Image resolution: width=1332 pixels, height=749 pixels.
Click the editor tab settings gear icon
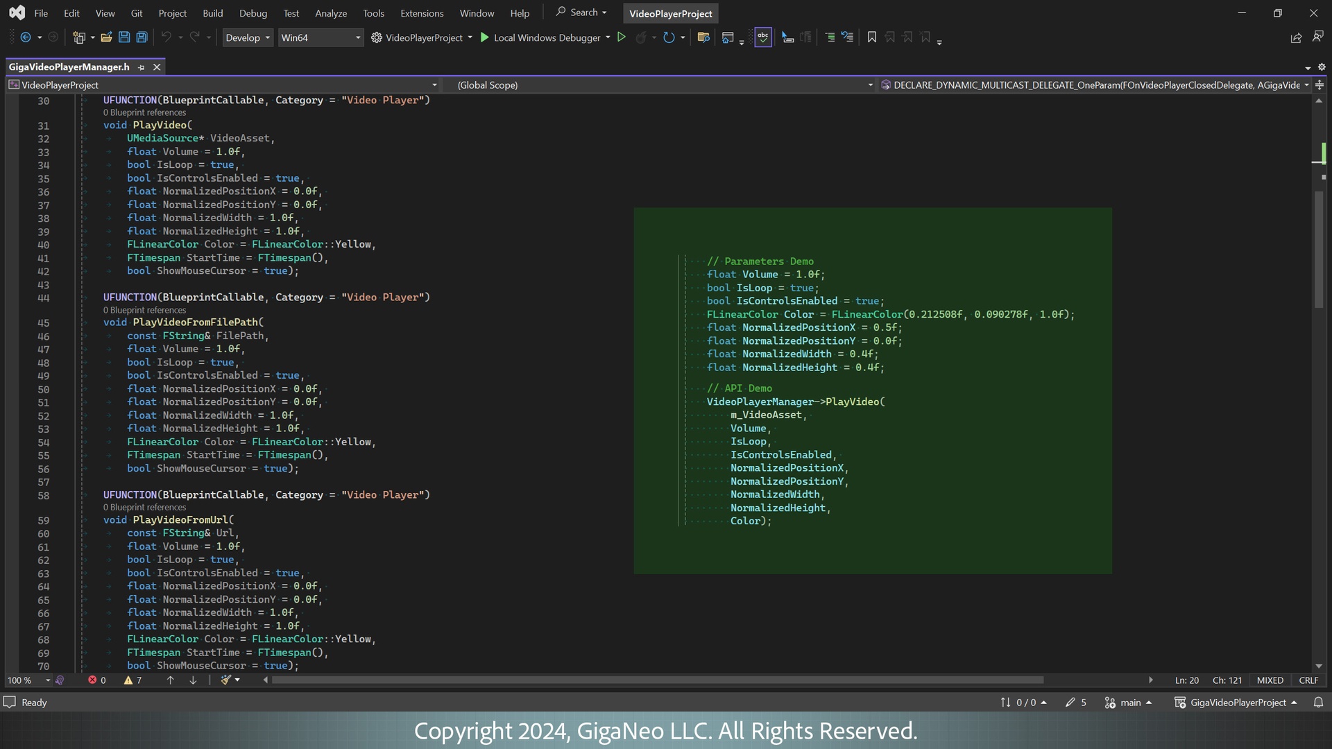click(x=1322, y=67)
